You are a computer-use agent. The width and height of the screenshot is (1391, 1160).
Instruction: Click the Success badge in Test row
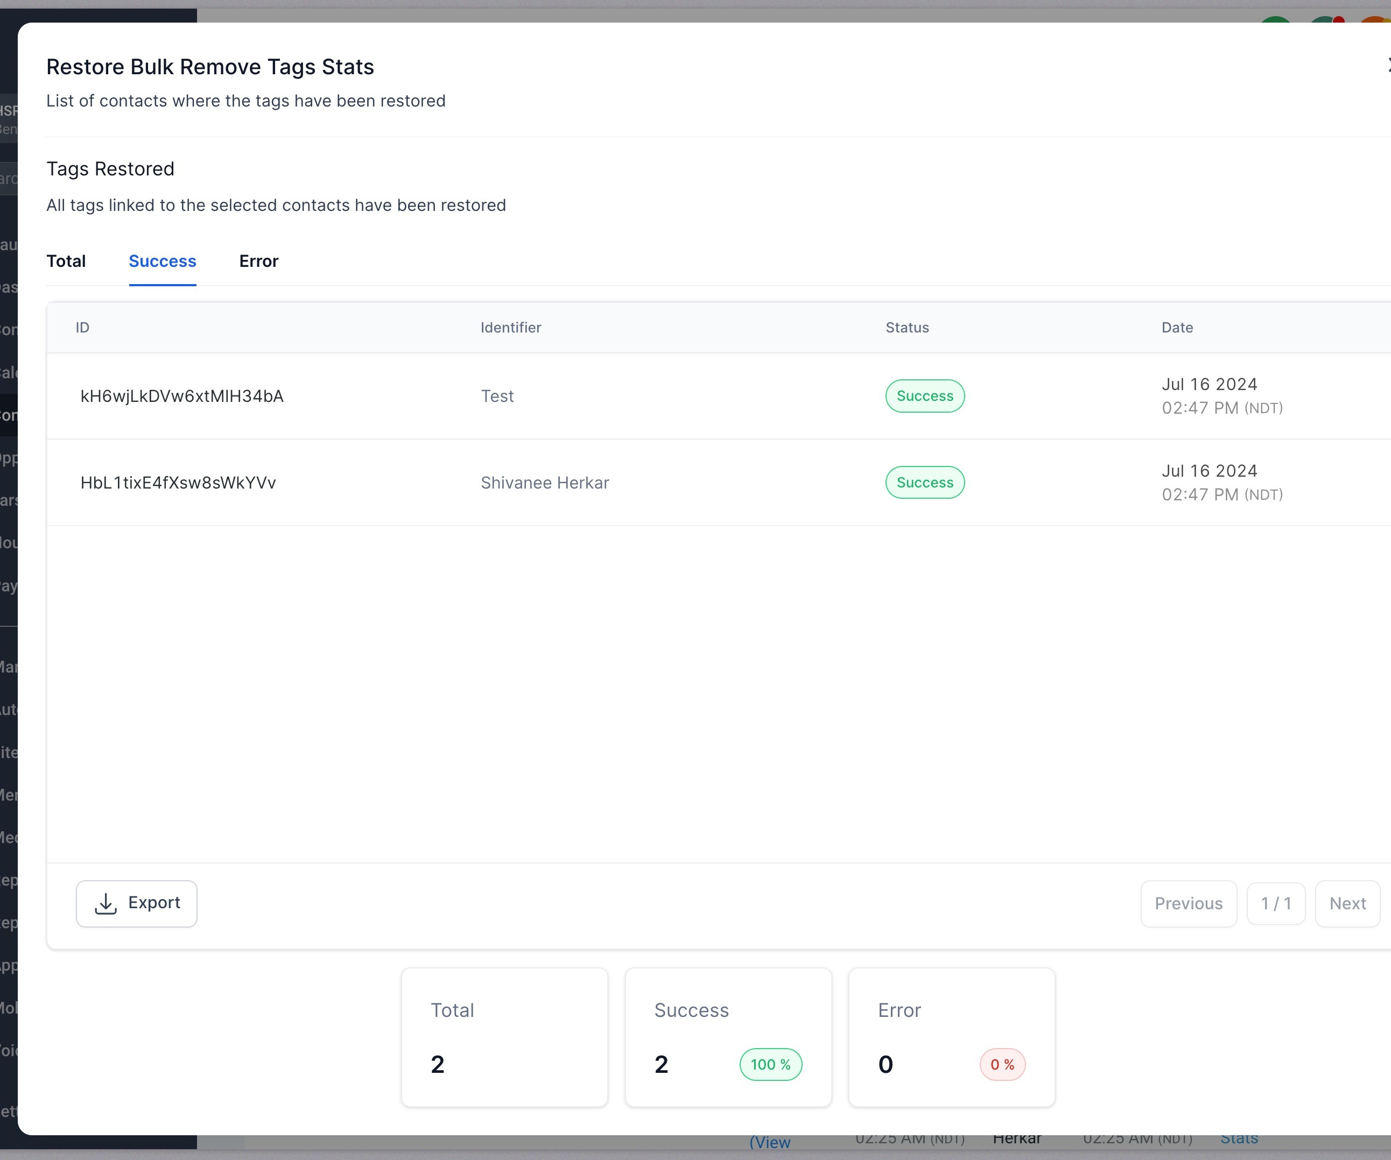[x=925, y=396]
